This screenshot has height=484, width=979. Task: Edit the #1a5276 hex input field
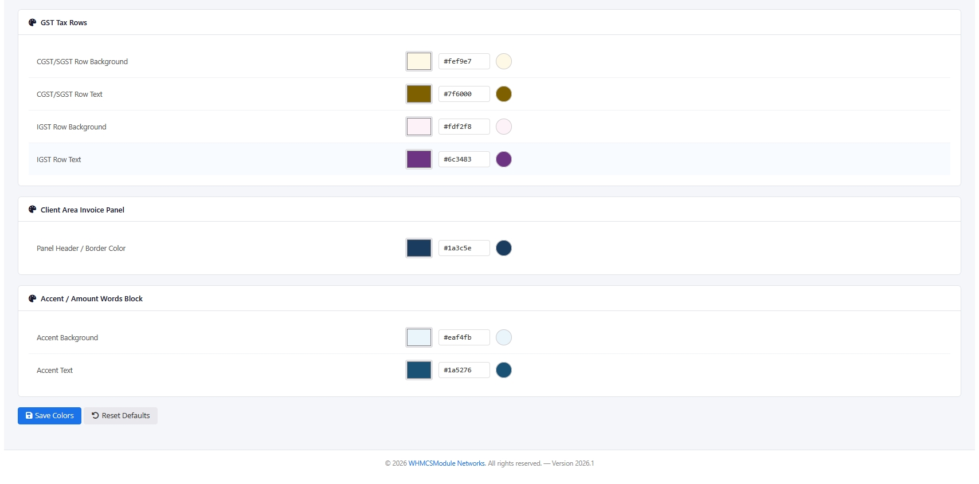(x=464, y=370)
